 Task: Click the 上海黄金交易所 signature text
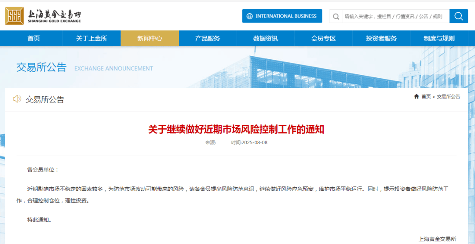tap(438, 239)
